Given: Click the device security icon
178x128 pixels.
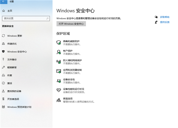Looking at the screenshot, I should (x=58, y=81).
